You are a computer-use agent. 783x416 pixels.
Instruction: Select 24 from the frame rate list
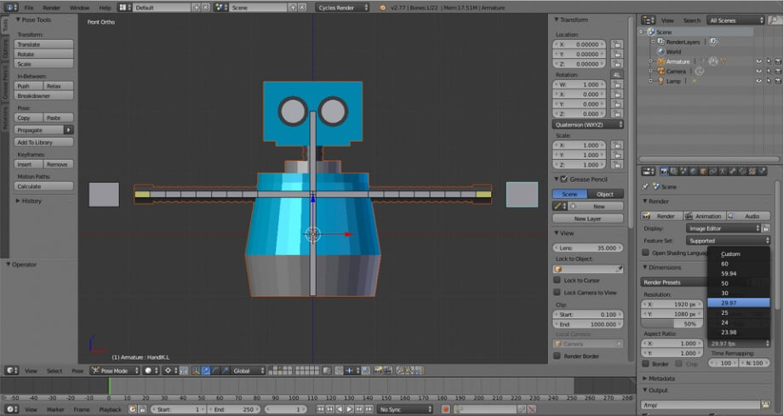coord(724,322)
